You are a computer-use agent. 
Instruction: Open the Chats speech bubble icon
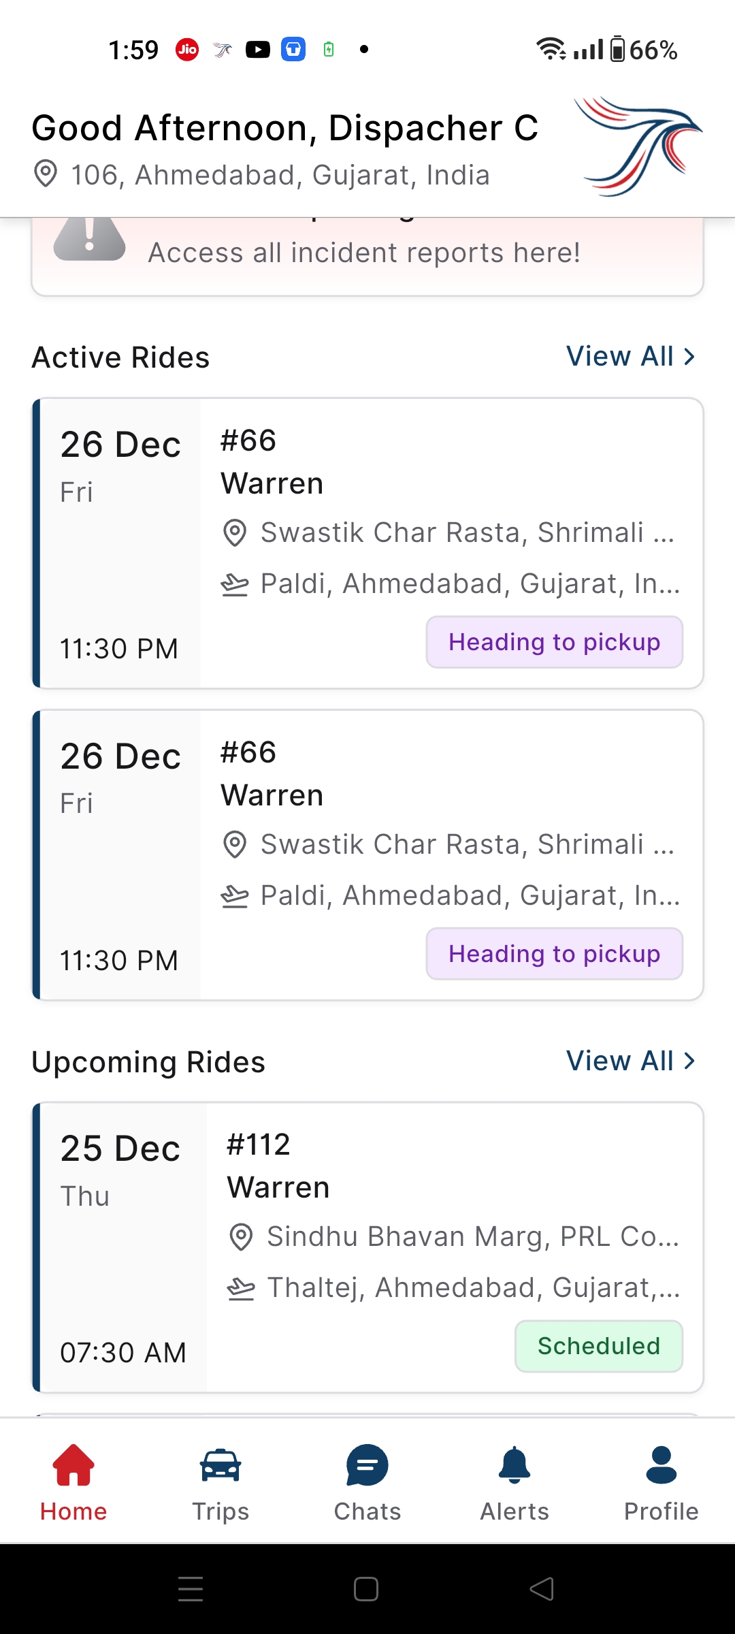[x=367, y=1464]
